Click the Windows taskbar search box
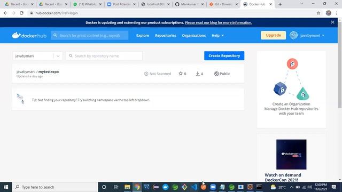The height and width of the screenshot is (192, 342). tap(55, 187)
